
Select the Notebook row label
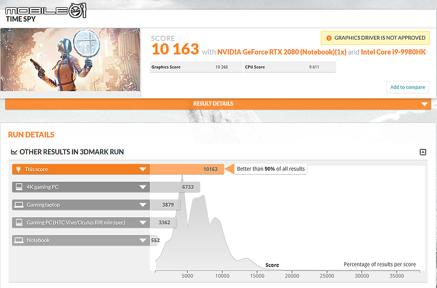(38, 240)
